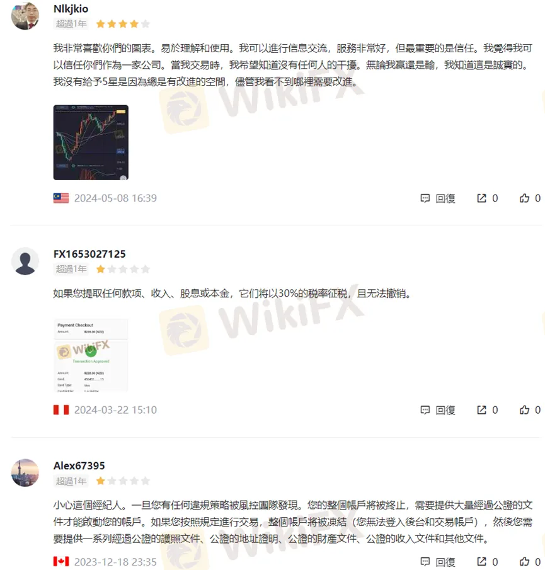Click the username Alex67395

tap(79, 465)
